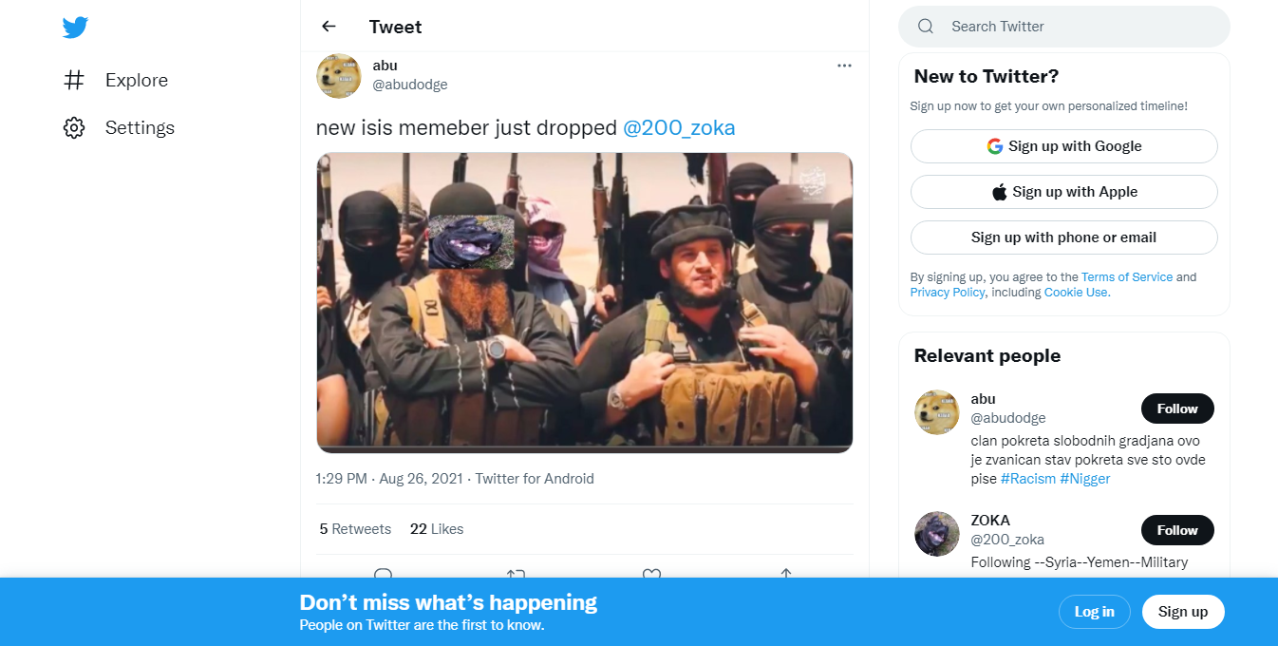Image resolution: width=1278 pixels, height=646 pixels.
Task: Click the @200_zoka mention in the tweet
Action: [679, 127]
